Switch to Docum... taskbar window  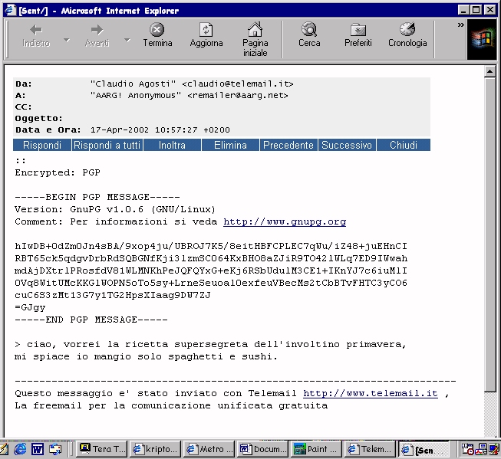[262, 449]
